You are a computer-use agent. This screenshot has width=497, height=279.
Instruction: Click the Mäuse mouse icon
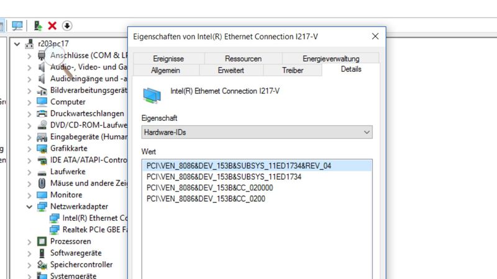(x=42, y=183)
